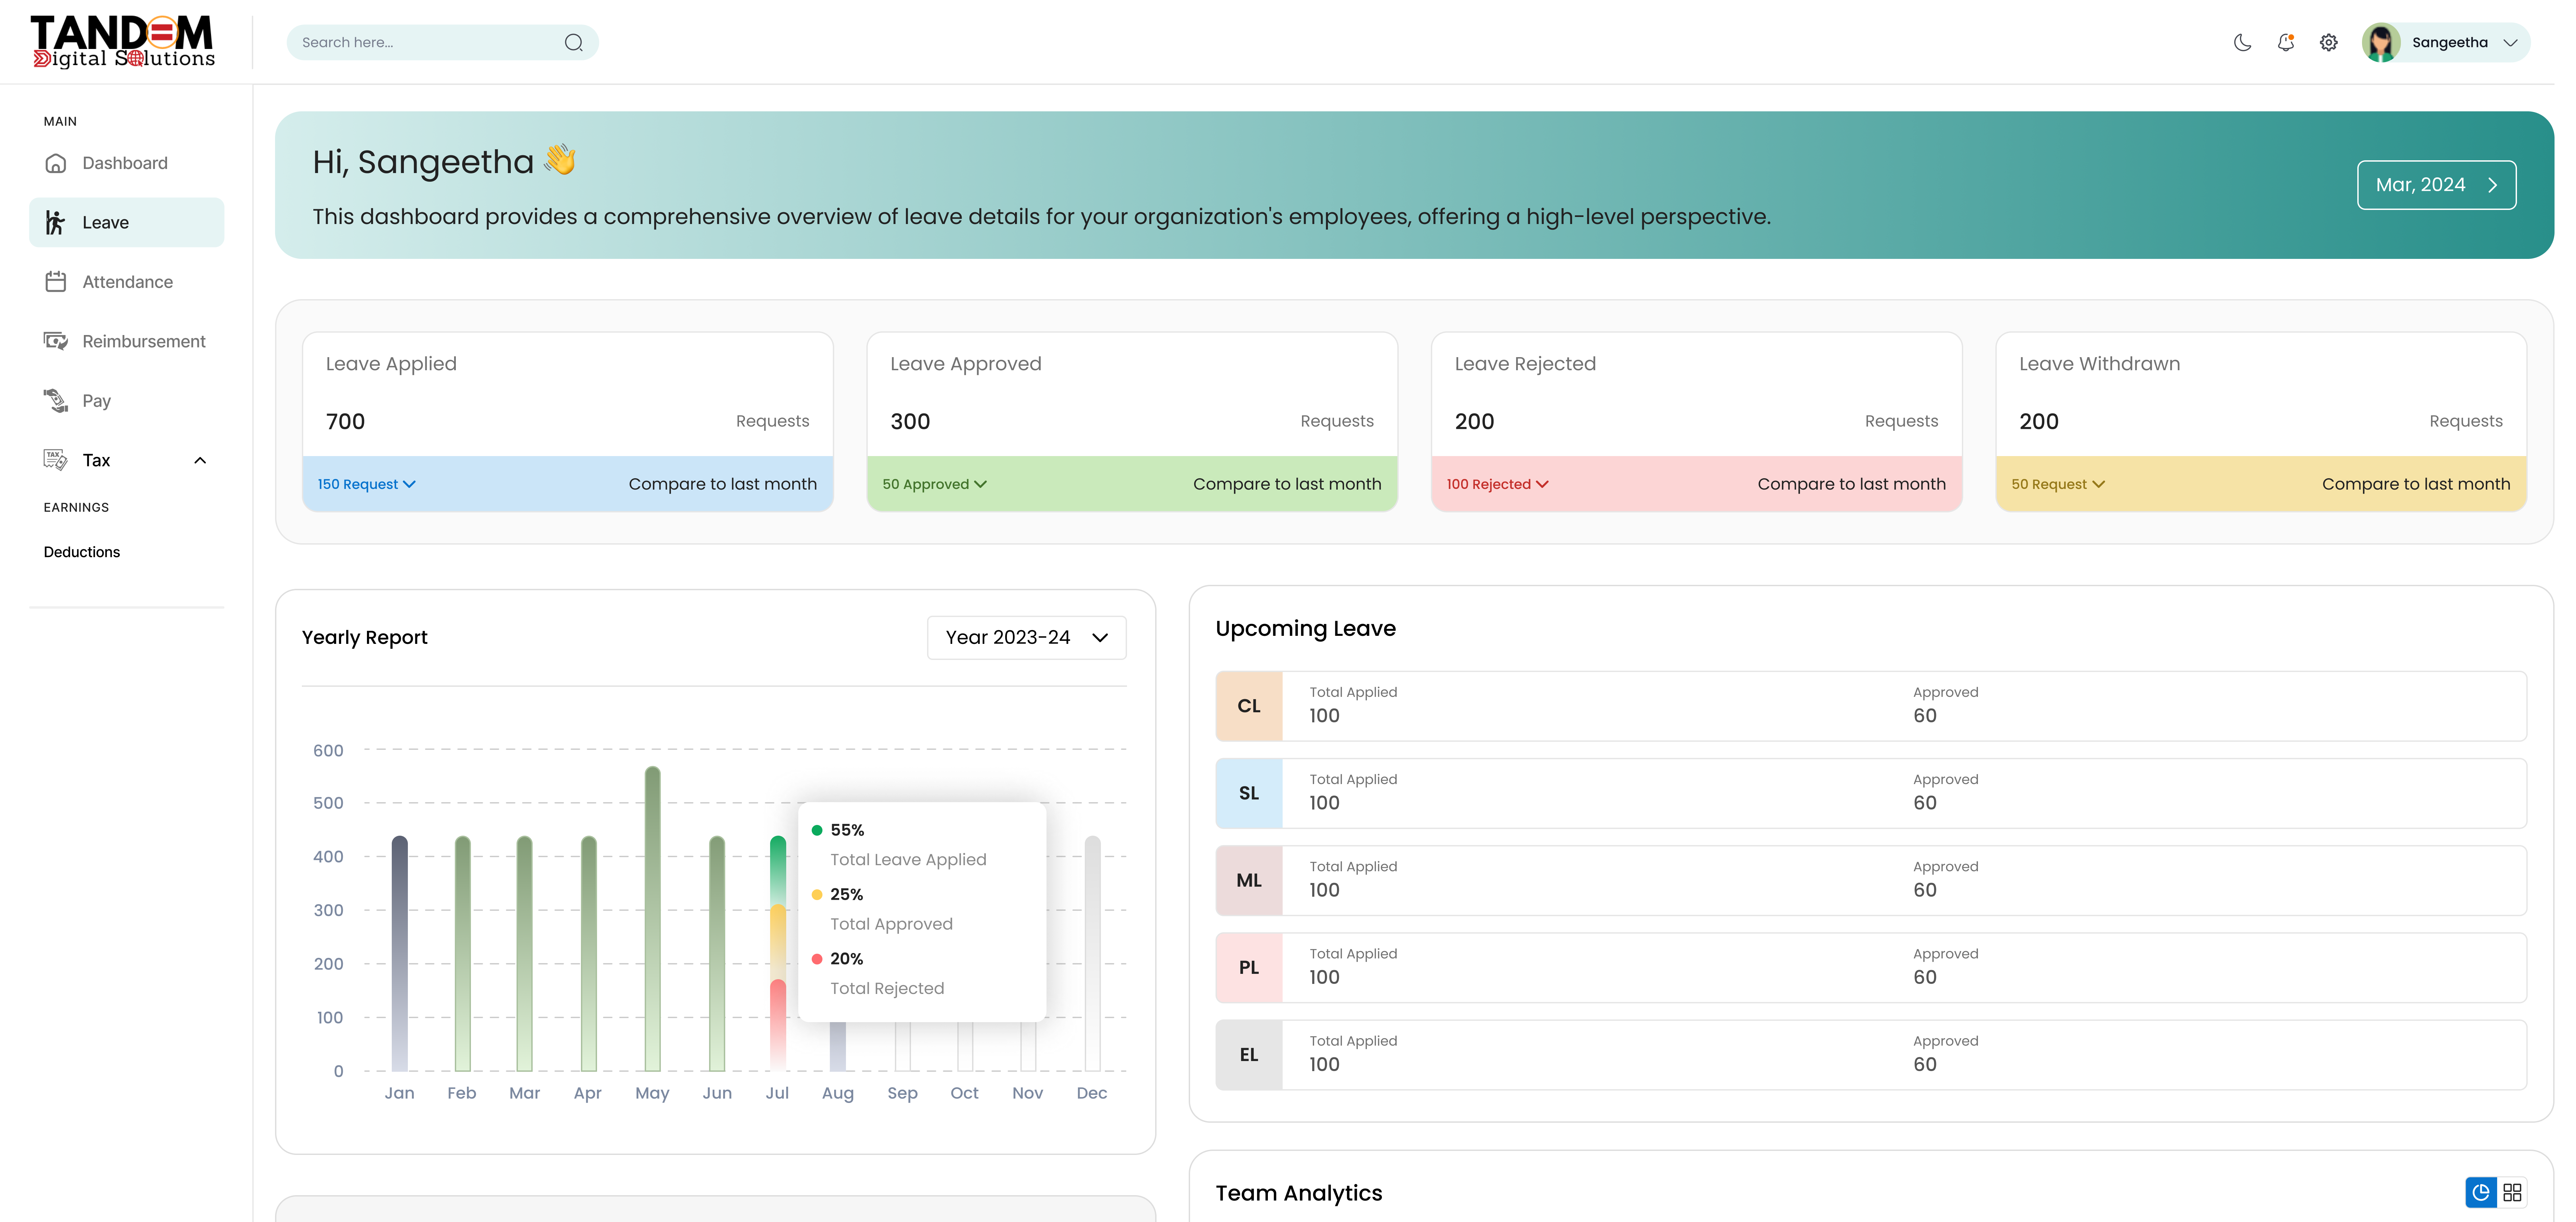Open Deductions under Tax
This screenshot has height=1222, width=2576.
point(82,552)
